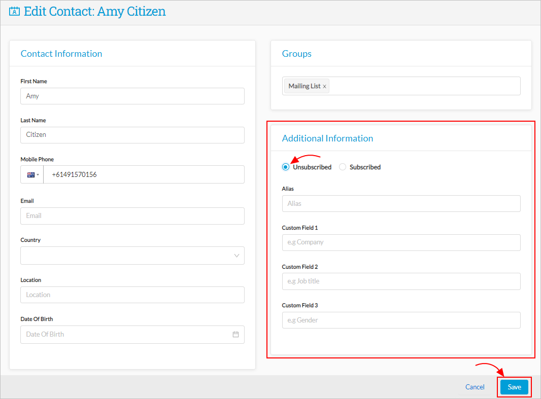Screen dimensions: 541x399
Task: Open the calendar icon in Date Of Birth
Action: [x=235, y=334]
